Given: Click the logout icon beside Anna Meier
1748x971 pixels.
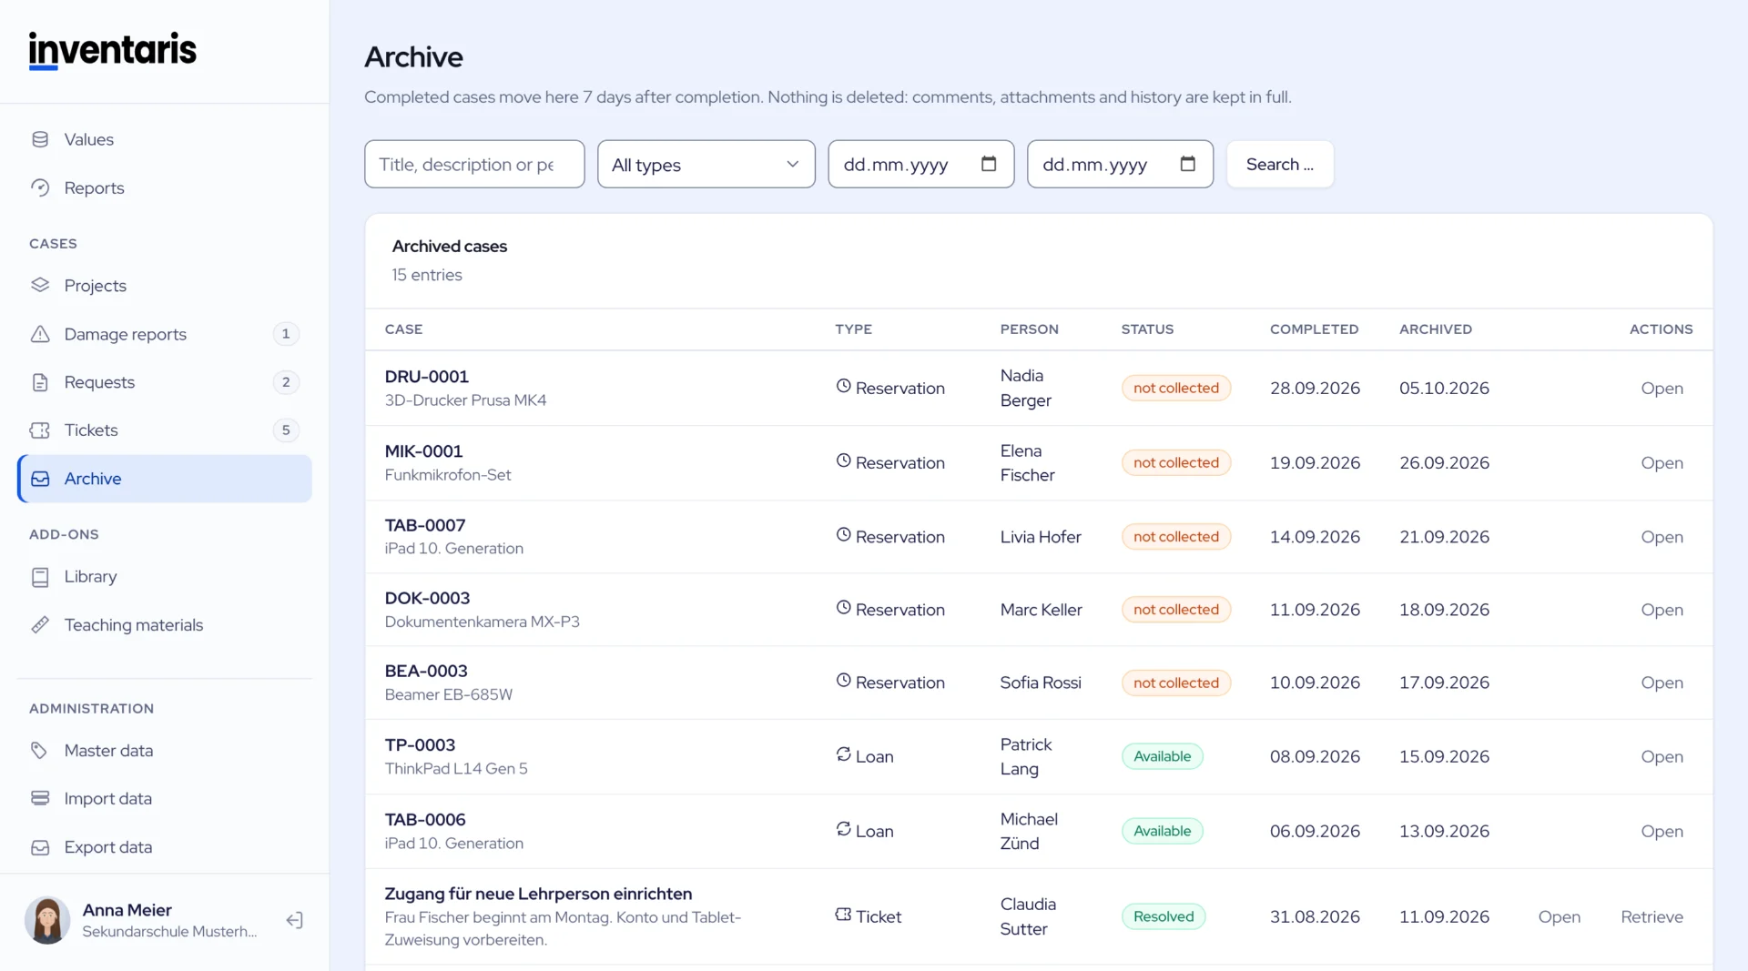Looking at the screenshot, I should pos(294,920).
